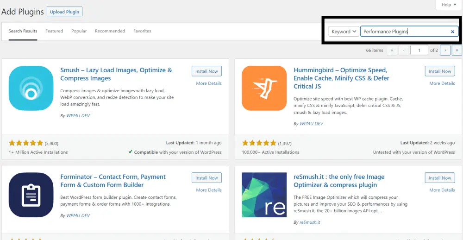This screenshot has height=240, width=463.
Task: Install the reSmush.it plugin now
Action: [440, 178]
